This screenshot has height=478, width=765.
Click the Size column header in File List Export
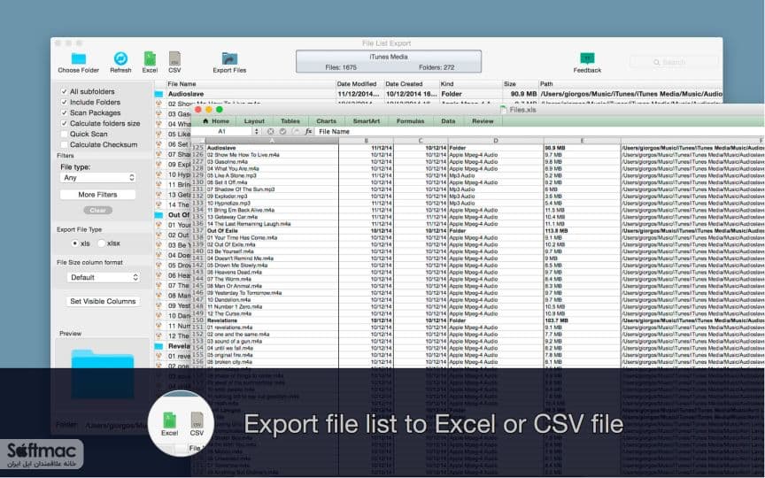520,84
